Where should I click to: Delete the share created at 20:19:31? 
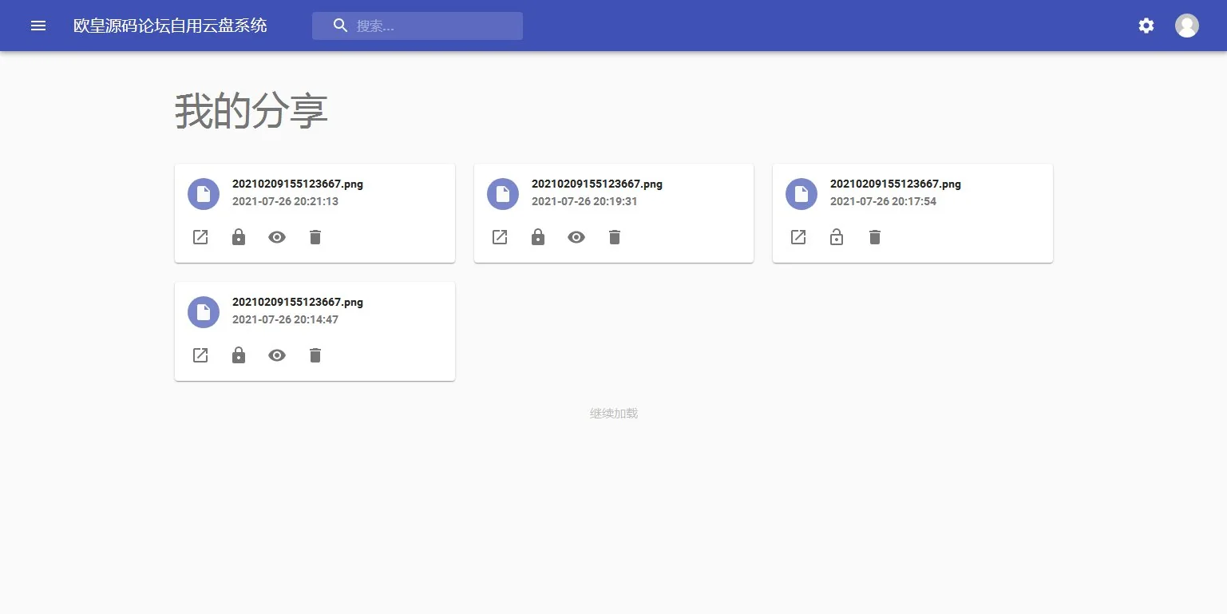615,237
